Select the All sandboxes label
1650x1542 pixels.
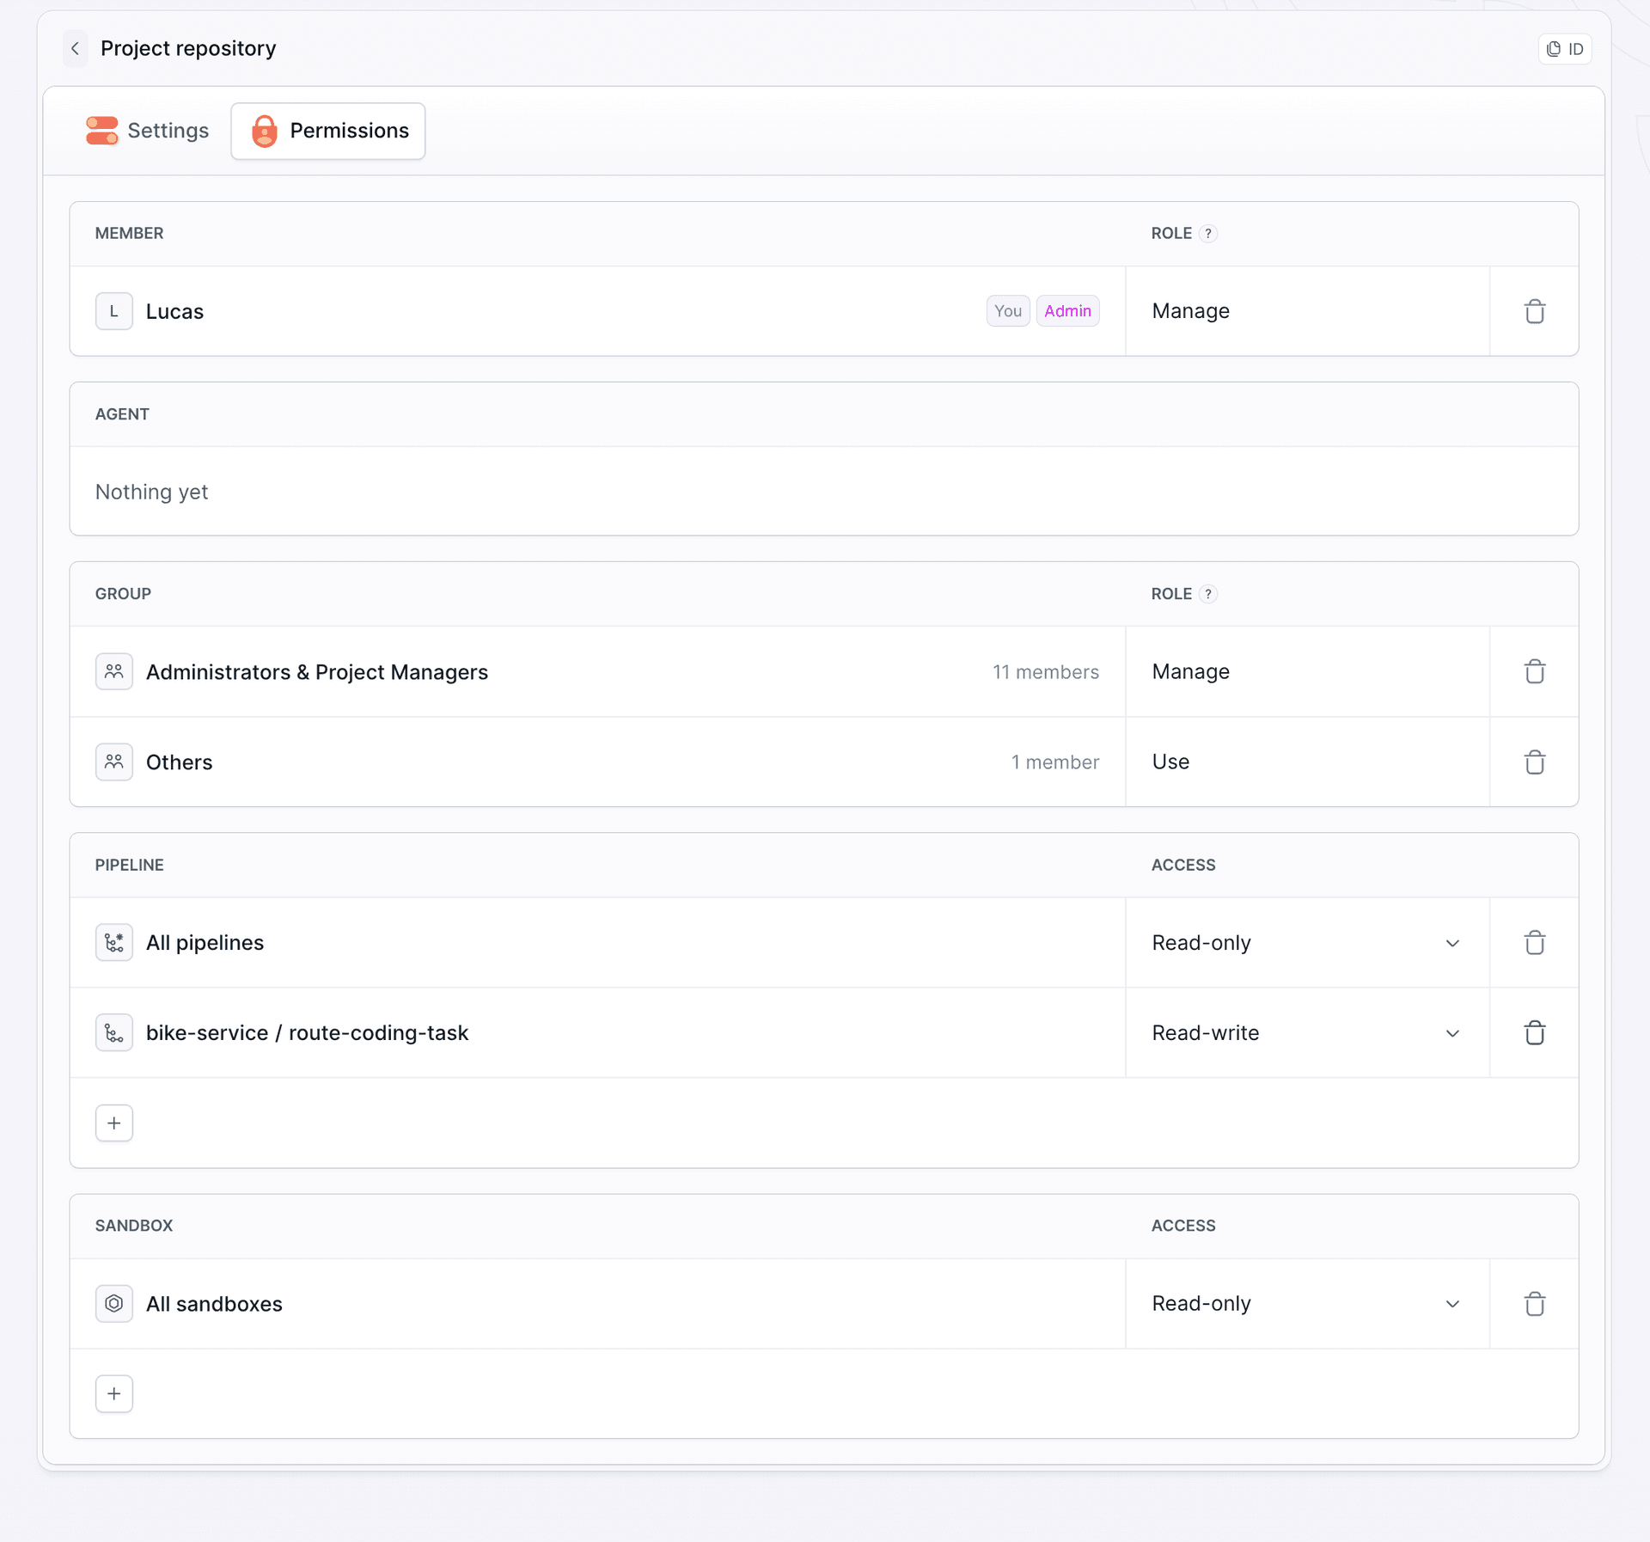point(214,1304)
